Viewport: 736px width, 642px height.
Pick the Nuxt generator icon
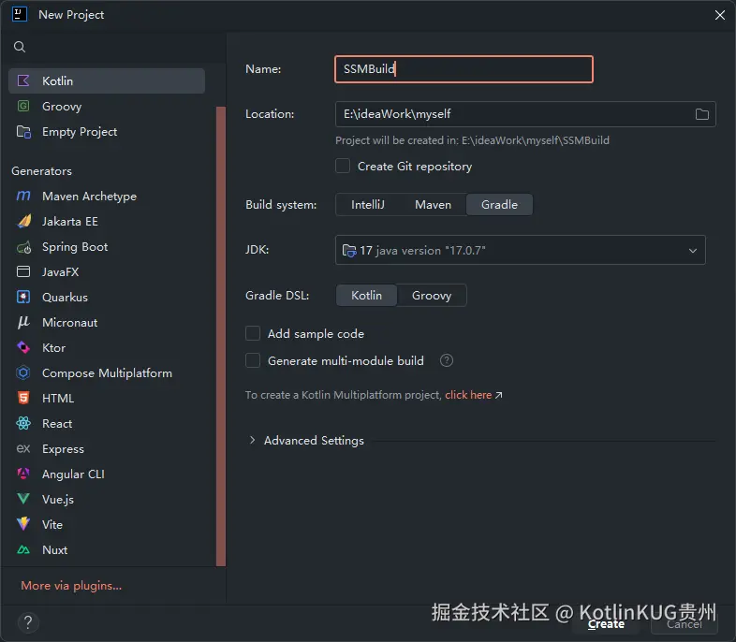click(x=23, y=549)
